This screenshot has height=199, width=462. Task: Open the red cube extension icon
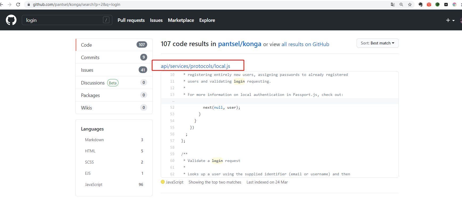pos(429,5)
